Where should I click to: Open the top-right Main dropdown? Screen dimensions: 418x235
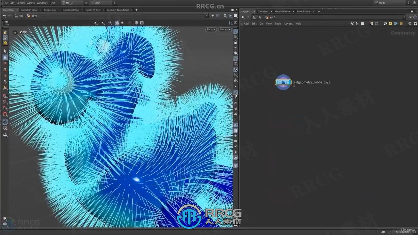[392, 3]
